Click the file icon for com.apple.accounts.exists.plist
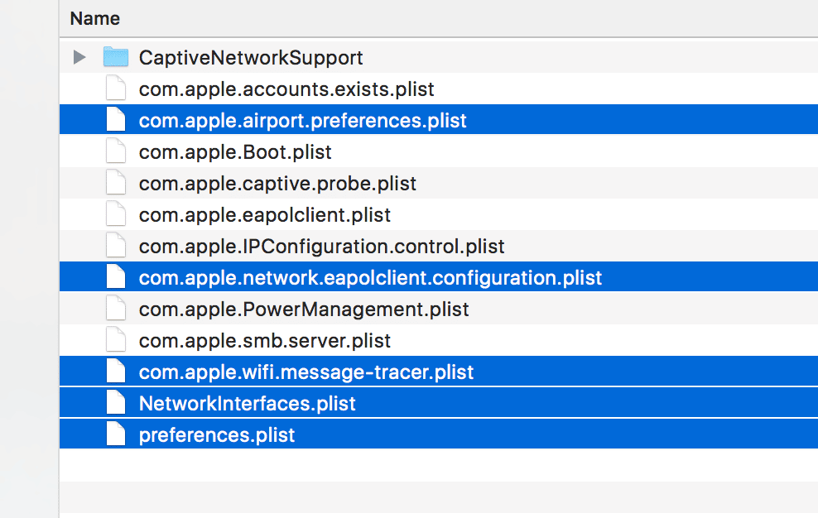 116,89
